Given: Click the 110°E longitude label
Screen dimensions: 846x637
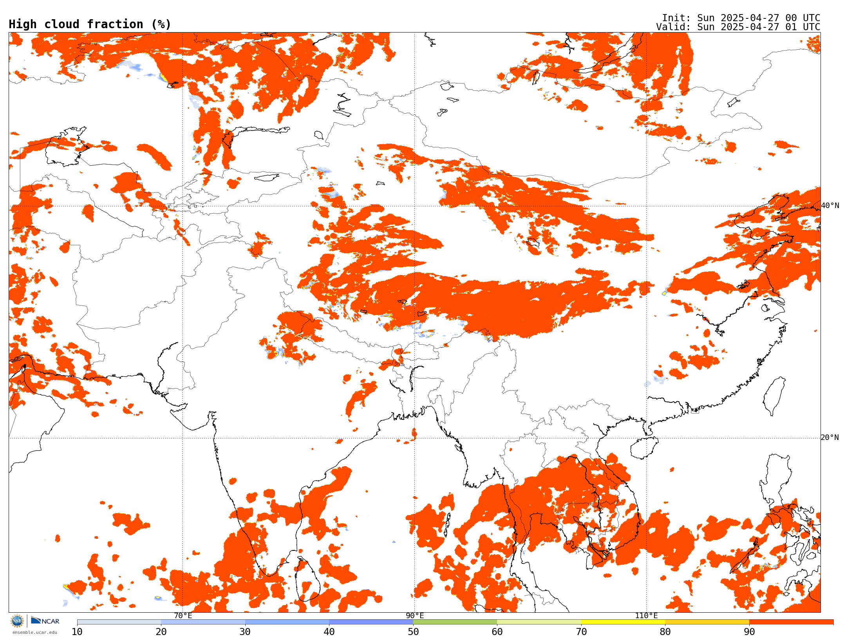Looking at the screenshot, I should coord(646,615).
